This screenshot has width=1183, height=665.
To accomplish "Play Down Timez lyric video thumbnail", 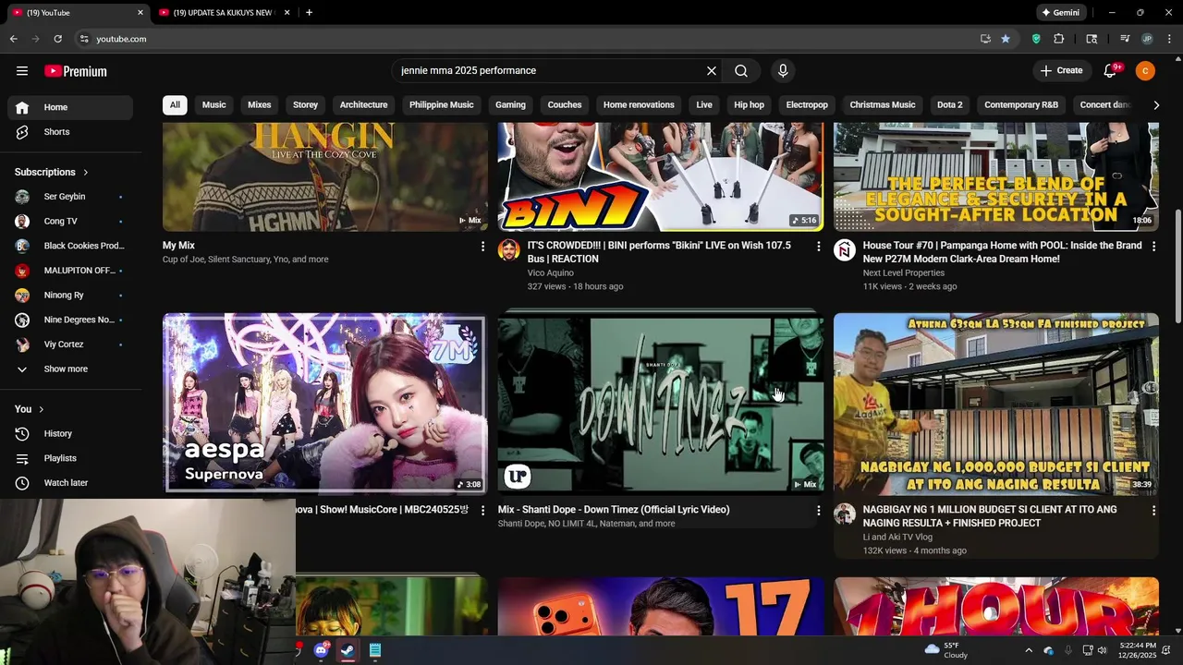I will tap(661, 403).
